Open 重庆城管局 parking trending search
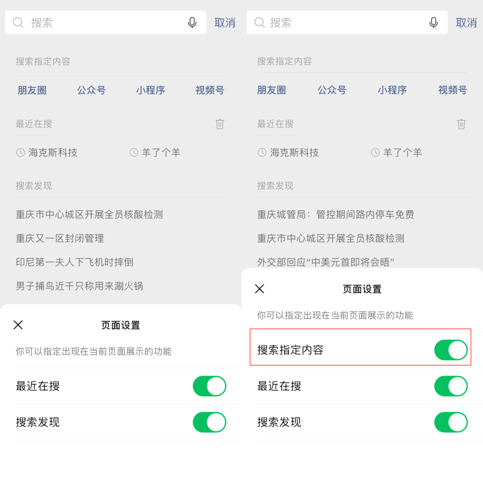This screenshot has width=483, height=483. [x=335, y=214]
